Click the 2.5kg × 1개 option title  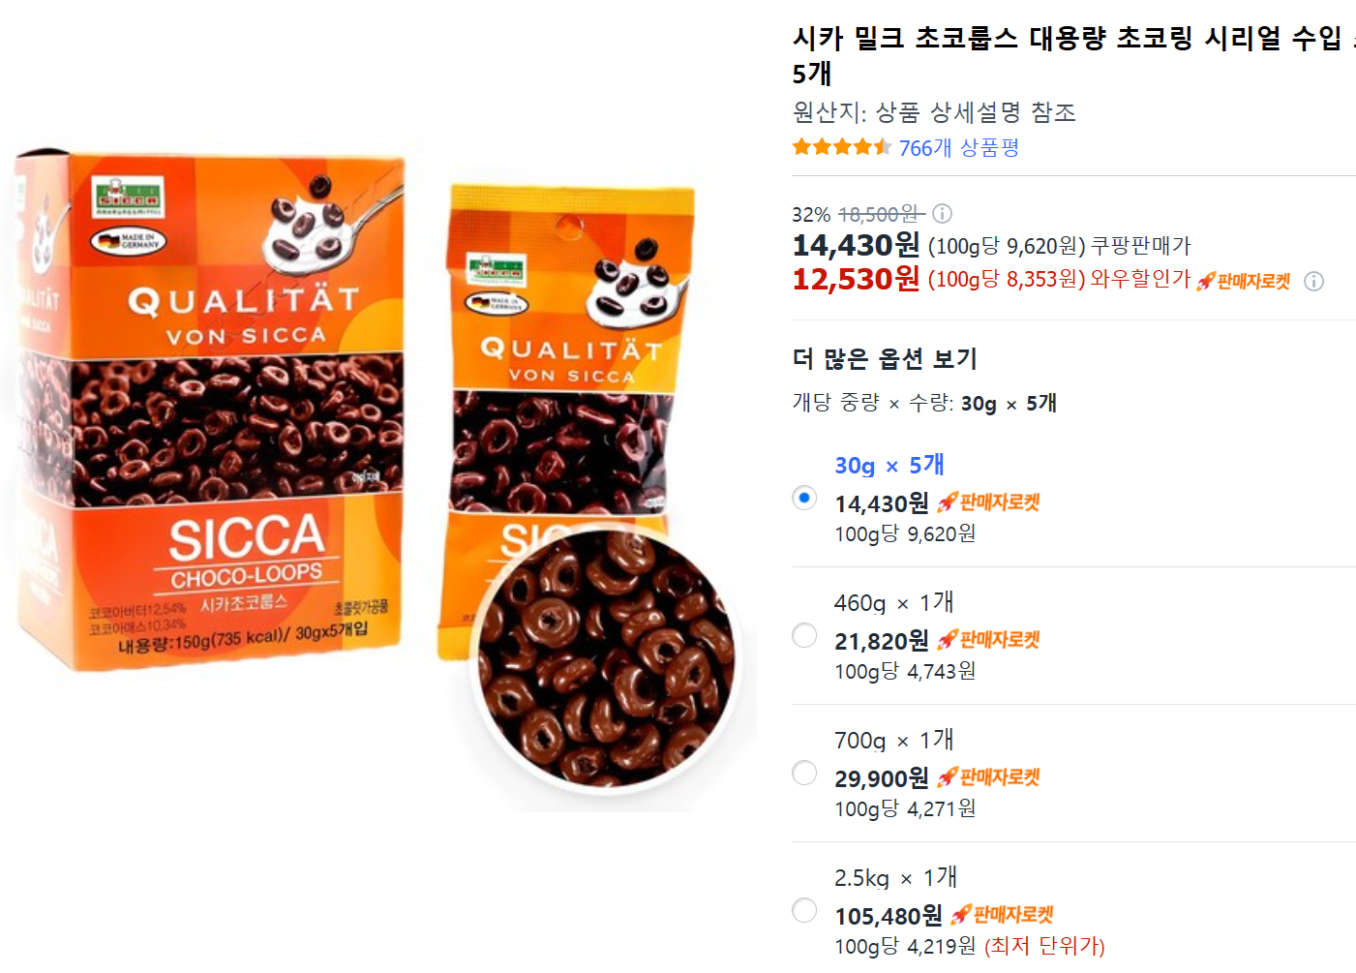pyautogui.click(x=895, y=877)
